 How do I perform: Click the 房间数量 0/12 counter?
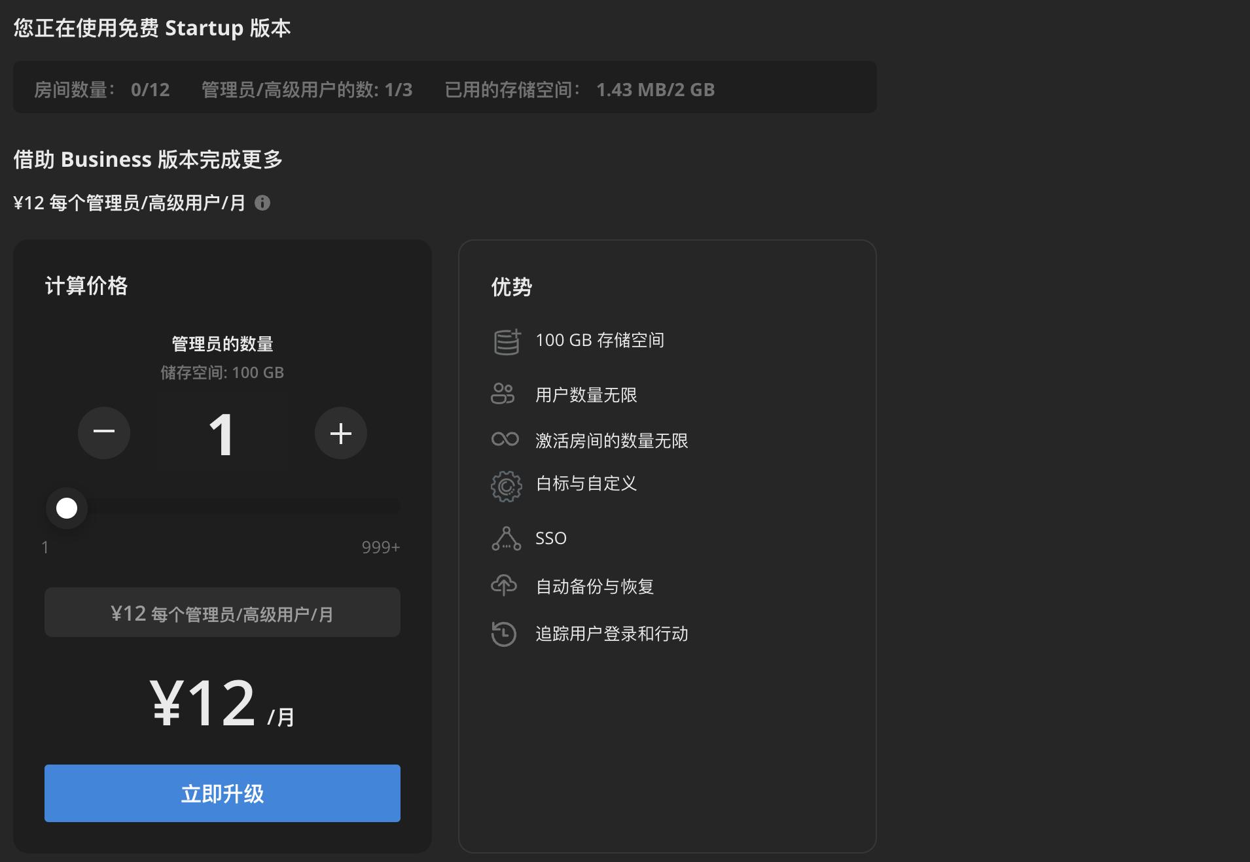click(101, 90)
